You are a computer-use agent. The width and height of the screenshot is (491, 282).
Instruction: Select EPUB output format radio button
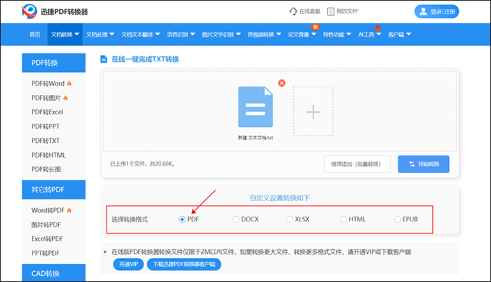coord(397,219)
